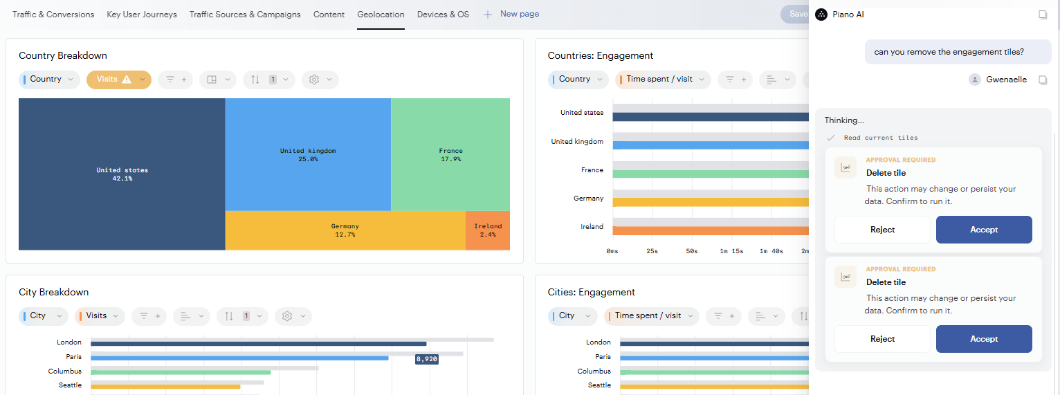This screenshot has height=395, width=1060.
Task: Click checkmark beside Read current tiles
Action: (x=831, y=138)
